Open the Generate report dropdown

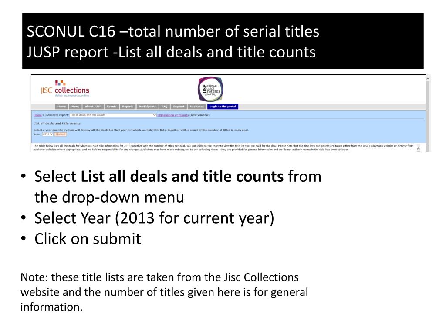coord(113,115)
